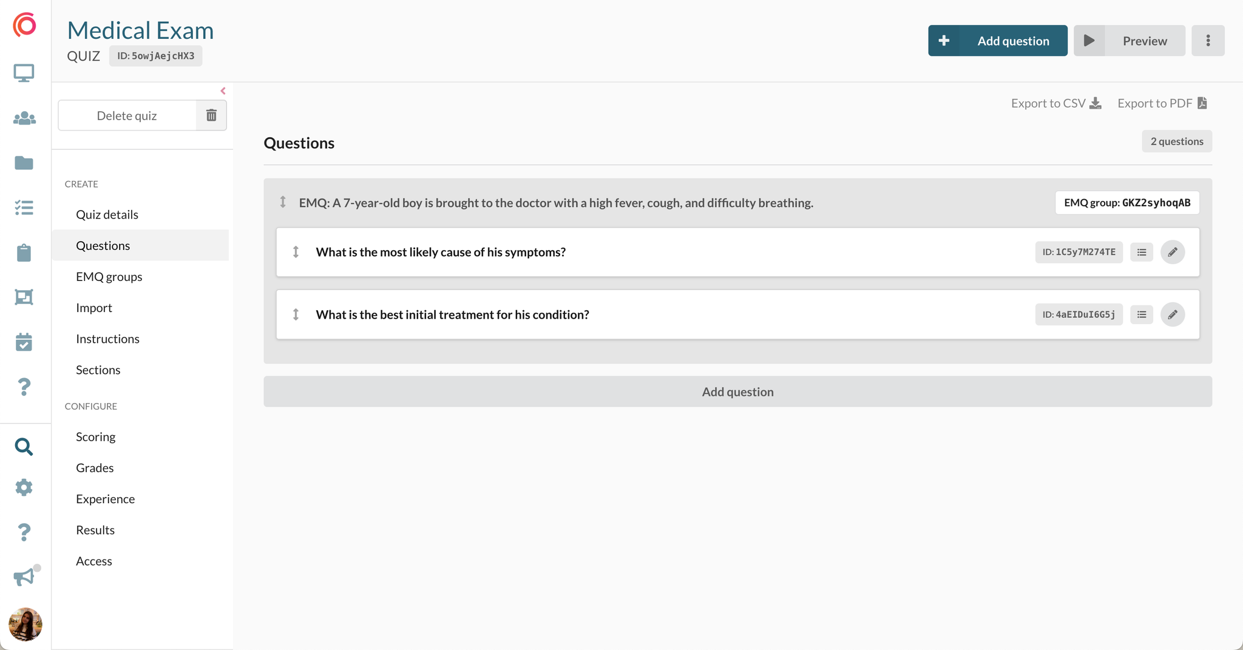The height and width of the screenshot is (650, 1243).
Task: Select the quiz checklist icon in sidebar
Action: [x=24, y=208]
